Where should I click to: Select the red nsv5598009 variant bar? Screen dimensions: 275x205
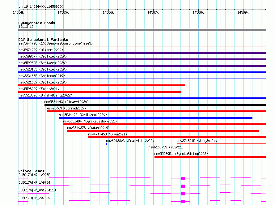pyautogui.click(x=100, y=92)
